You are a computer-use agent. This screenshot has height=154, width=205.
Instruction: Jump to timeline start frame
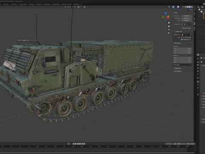(x=74, y=144)
